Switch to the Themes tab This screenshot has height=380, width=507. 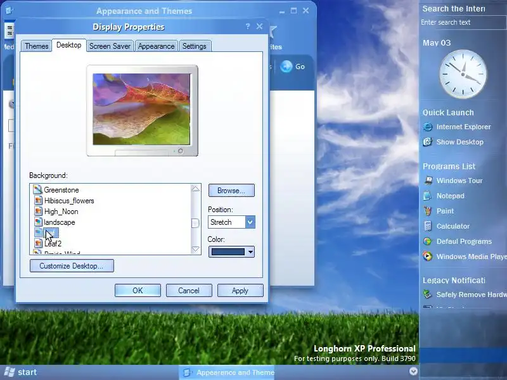coord(37,46)
